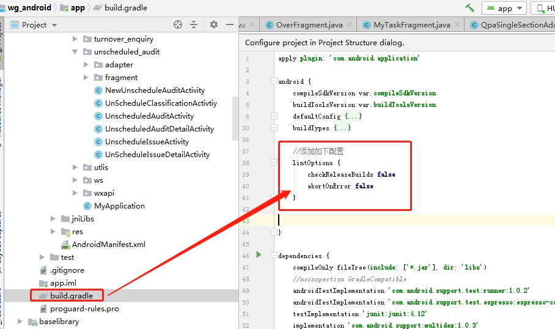This screenshot has width=555, height=329.
Task: Click the project tree vertical scrollbar
Action: coord(235,118)
